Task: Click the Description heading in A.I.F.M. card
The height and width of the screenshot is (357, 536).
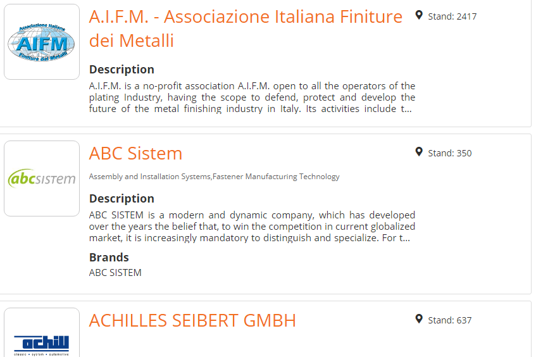Action: (x=122, y=70)
